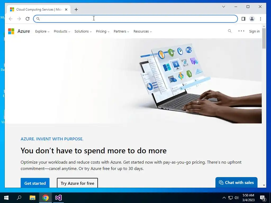
Task: Click the browser back arrow
Action: (x=11, y=19)
